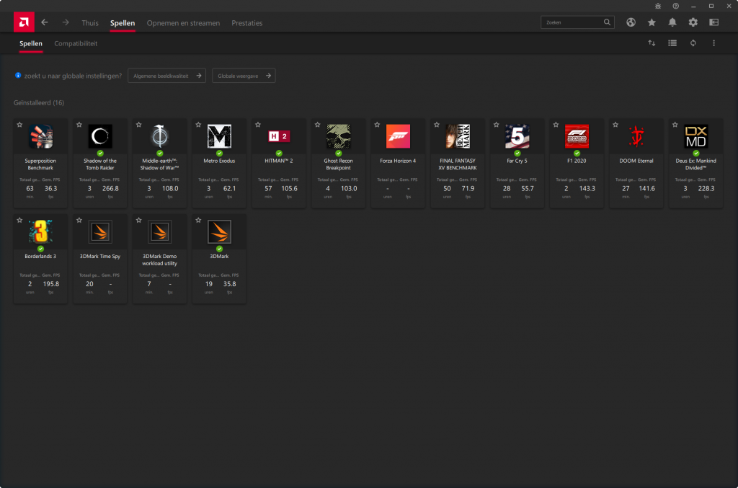Open 3DMark Time Spy icon
Screen dimensions: 738x488
coord(100,232)
